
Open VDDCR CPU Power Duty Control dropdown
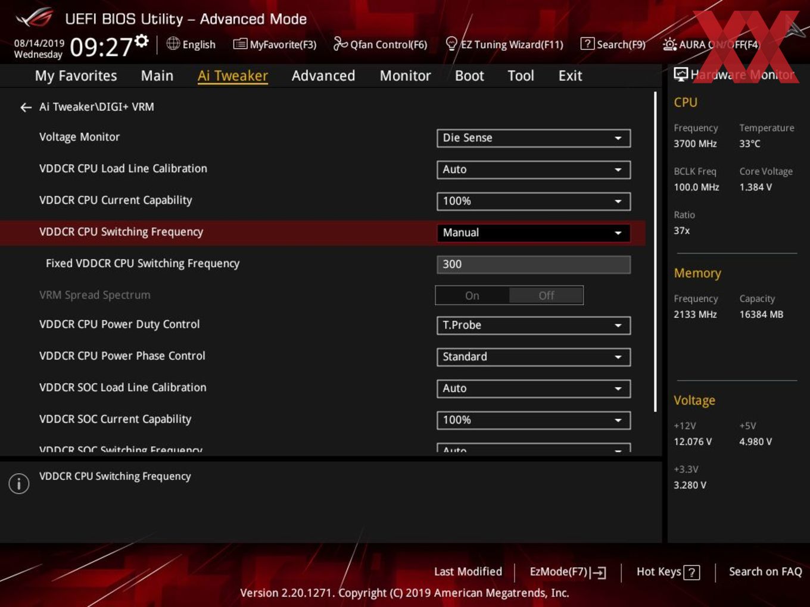point(534,326)
